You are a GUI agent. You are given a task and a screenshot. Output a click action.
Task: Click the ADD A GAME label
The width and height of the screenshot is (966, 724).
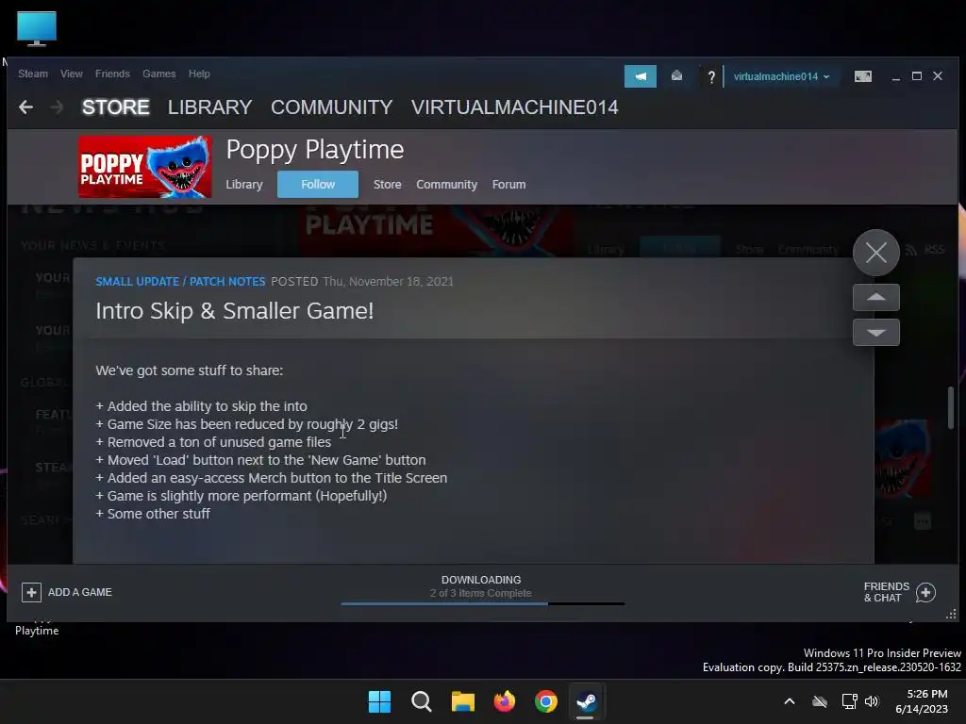(x=80, y=592)
